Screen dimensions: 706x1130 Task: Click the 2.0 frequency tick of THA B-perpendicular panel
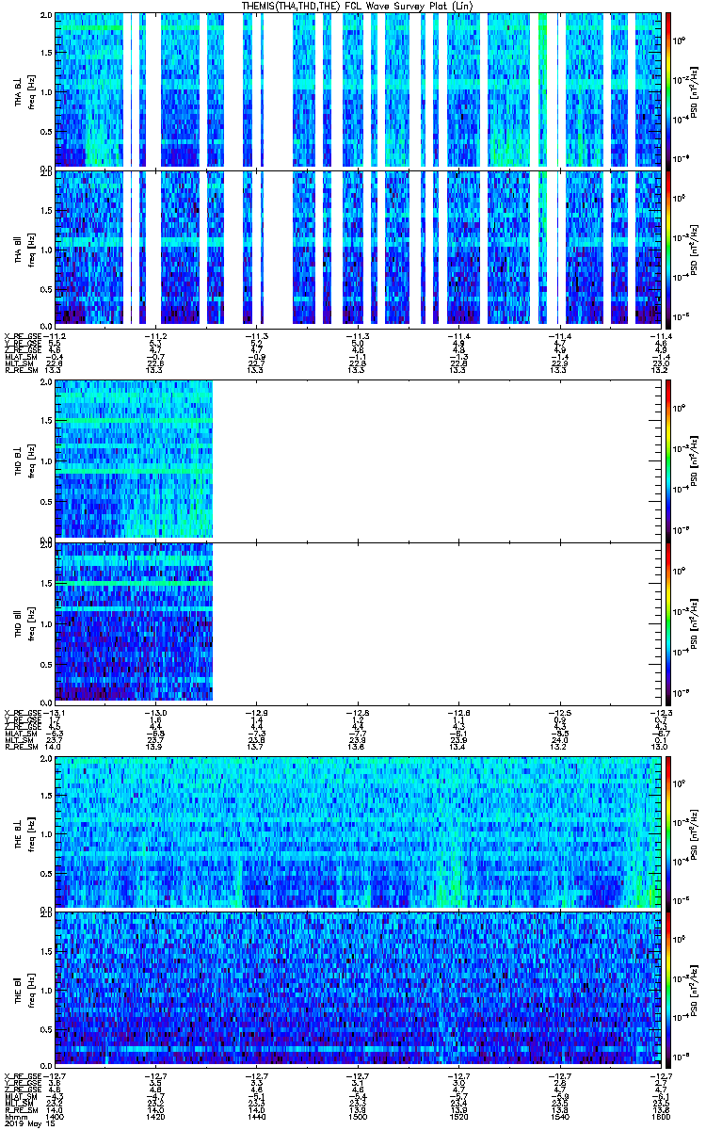click(x=45, y=17)
